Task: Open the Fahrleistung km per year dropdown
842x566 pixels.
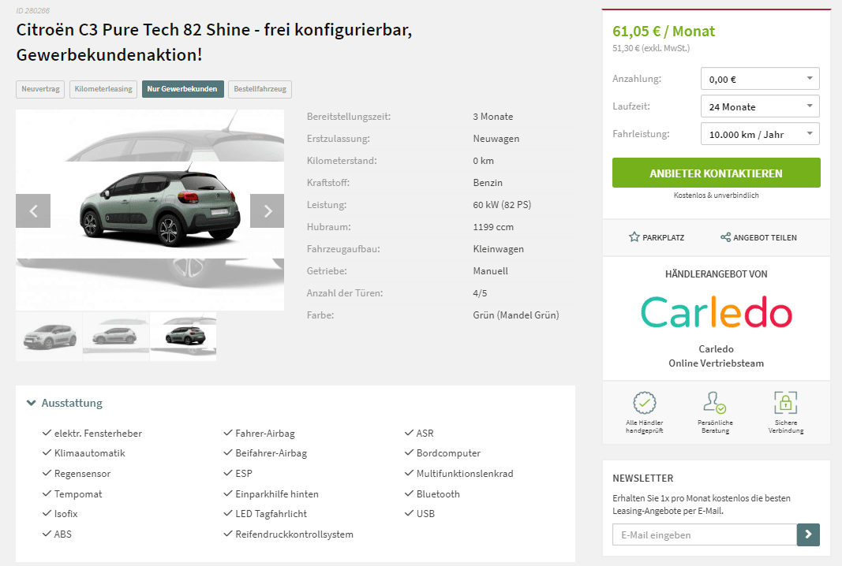Action: pyautogui.click(x=760, y=134)
